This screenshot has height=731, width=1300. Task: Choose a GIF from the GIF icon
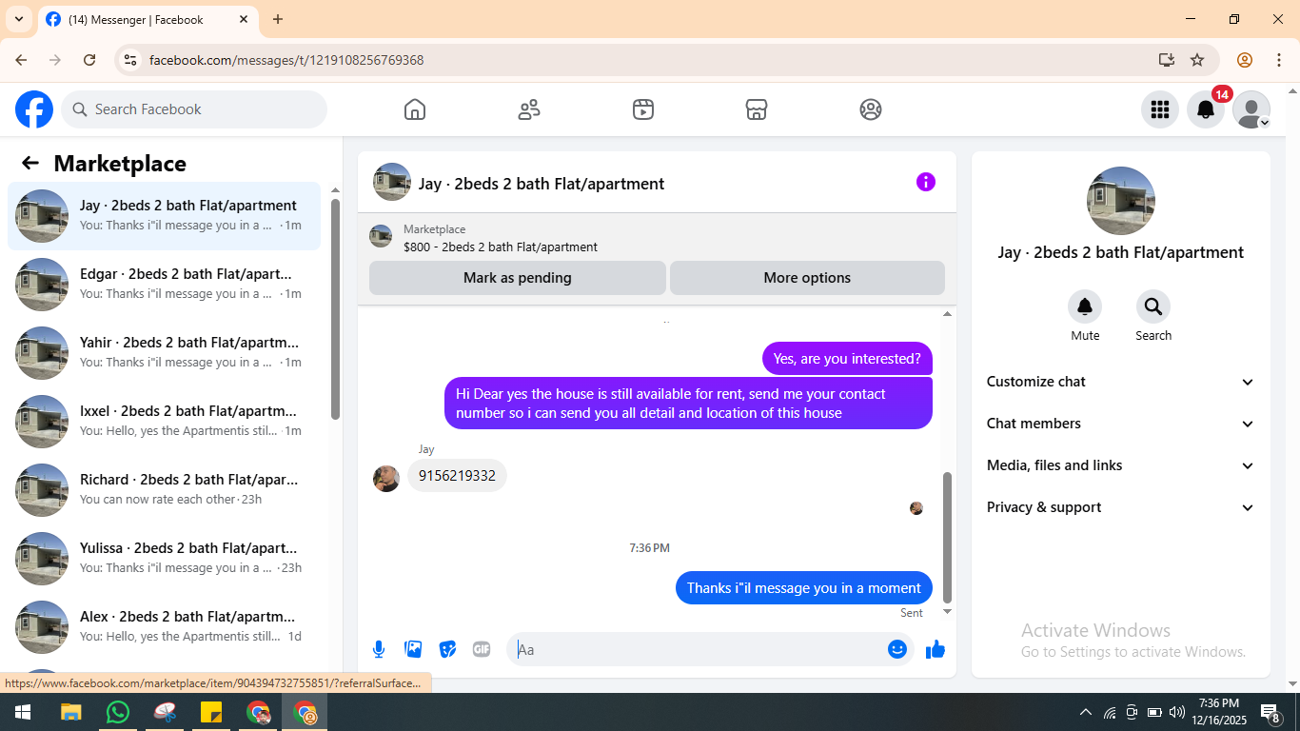click(482, 649)
